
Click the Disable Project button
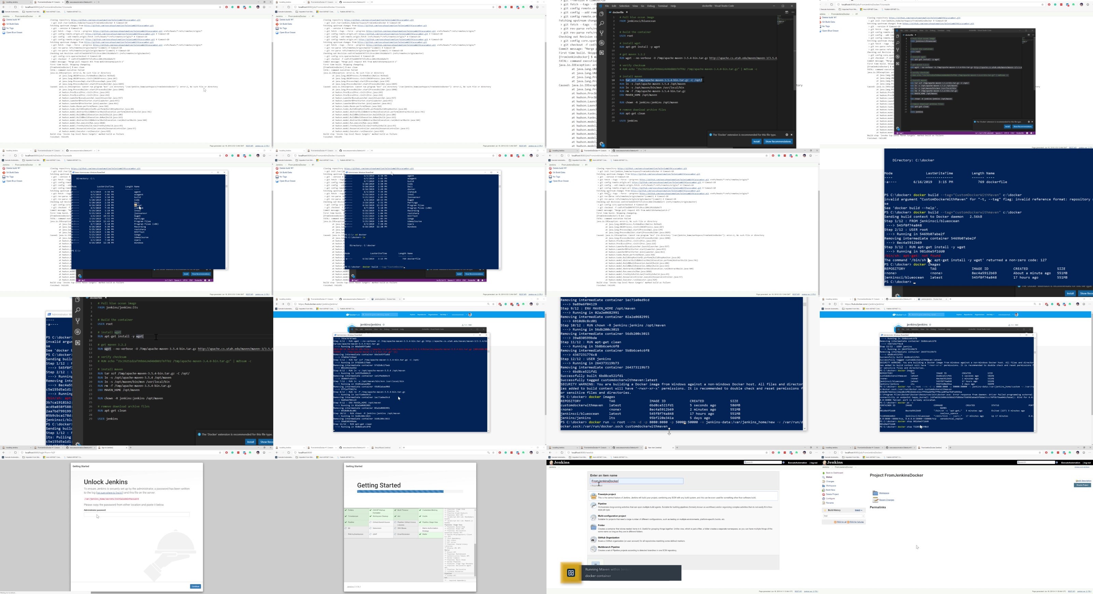point(1082,485)
